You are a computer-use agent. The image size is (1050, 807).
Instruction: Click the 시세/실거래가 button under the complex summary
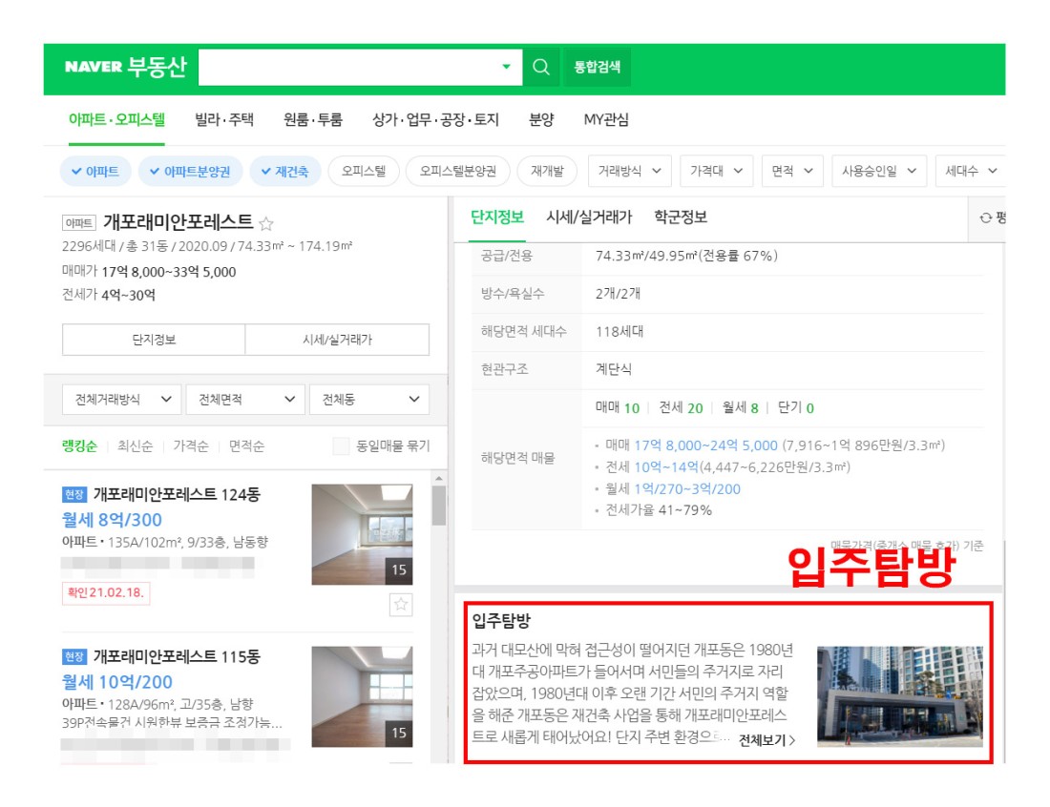[337, 340]
